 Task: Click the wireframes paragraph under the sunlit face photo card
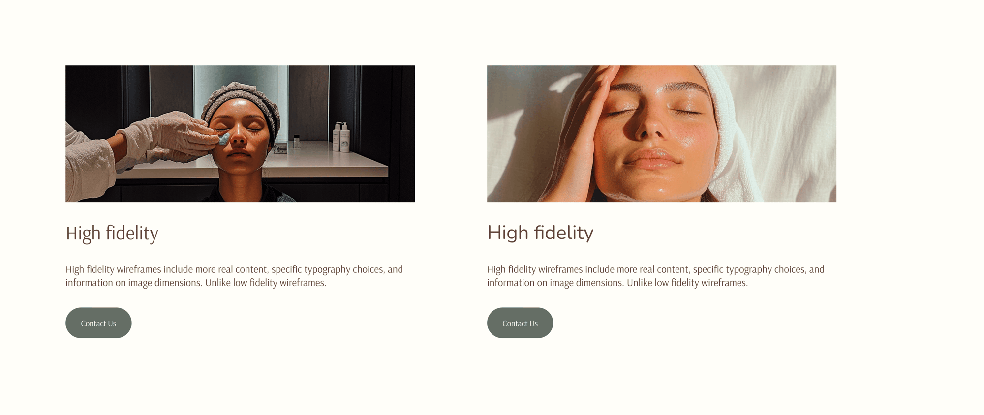click(x=656, y=276)
